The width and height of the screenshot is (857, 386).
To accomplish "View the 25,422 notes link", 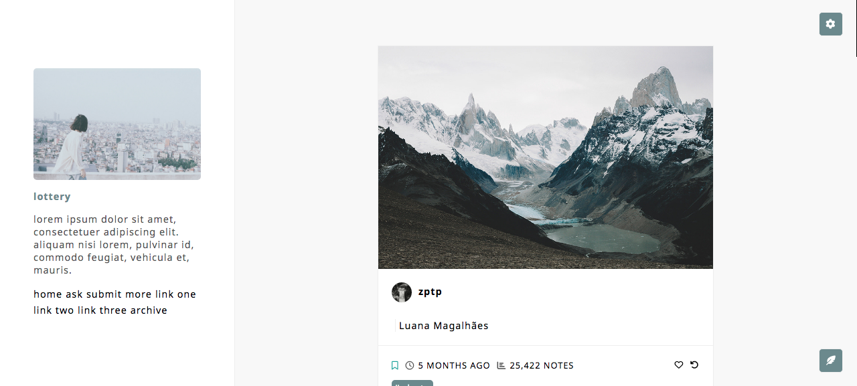I will tap(542, 365).
